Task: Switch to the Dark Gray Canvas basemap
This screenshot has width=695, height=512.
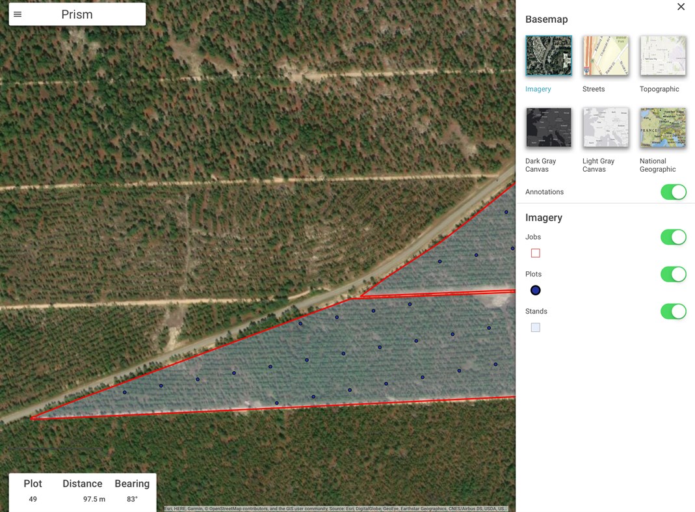Action: [548, 128]
